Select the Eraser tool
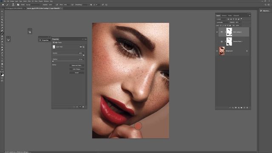Viewport: 272px width, 153px height. [2, 42]
